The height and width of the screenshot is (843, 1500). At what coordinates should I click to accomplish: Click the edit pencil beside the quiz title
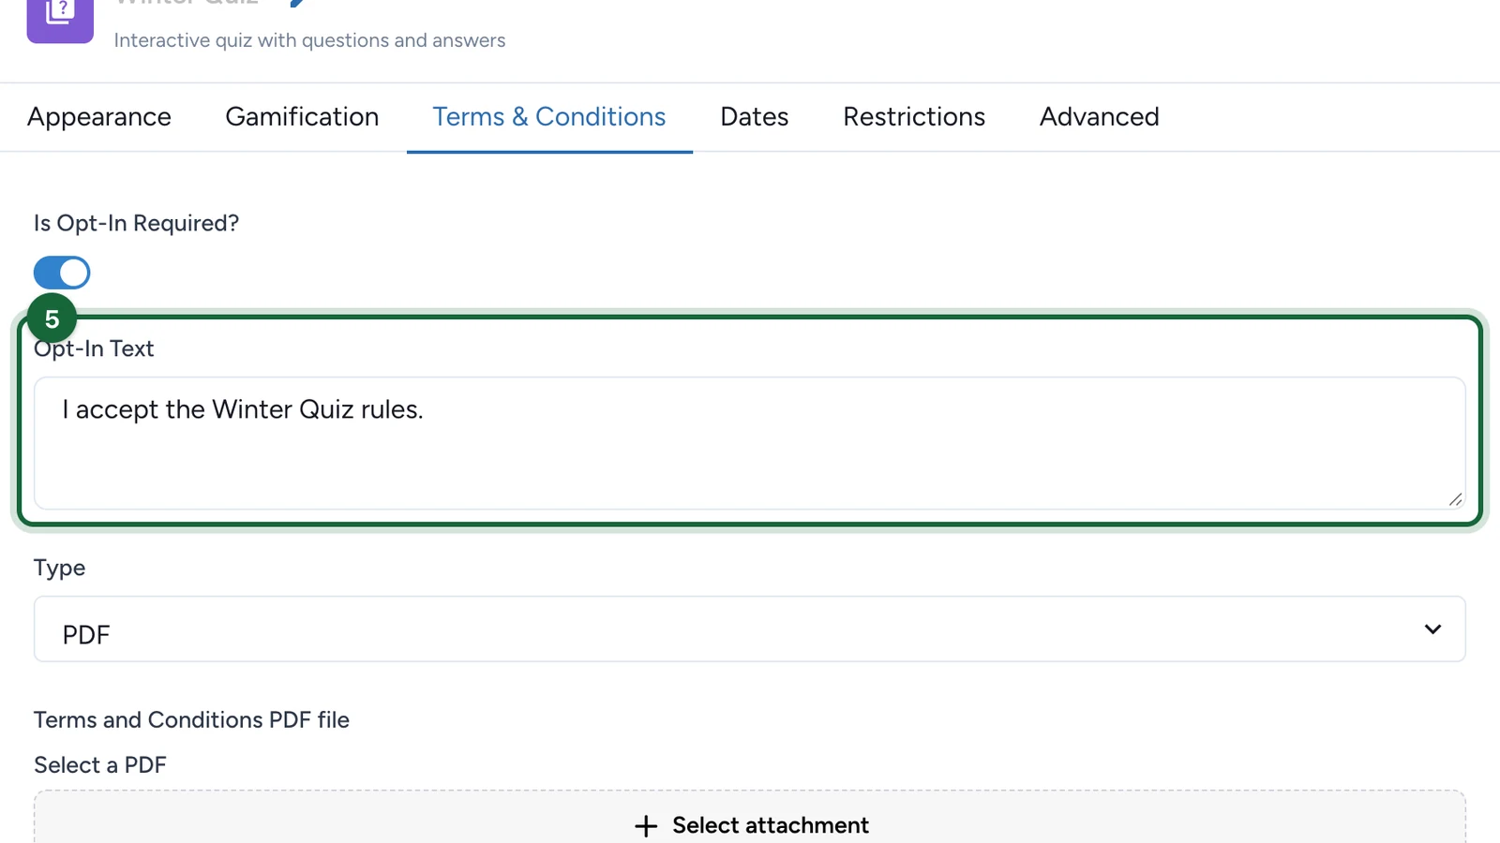[297, 4]
